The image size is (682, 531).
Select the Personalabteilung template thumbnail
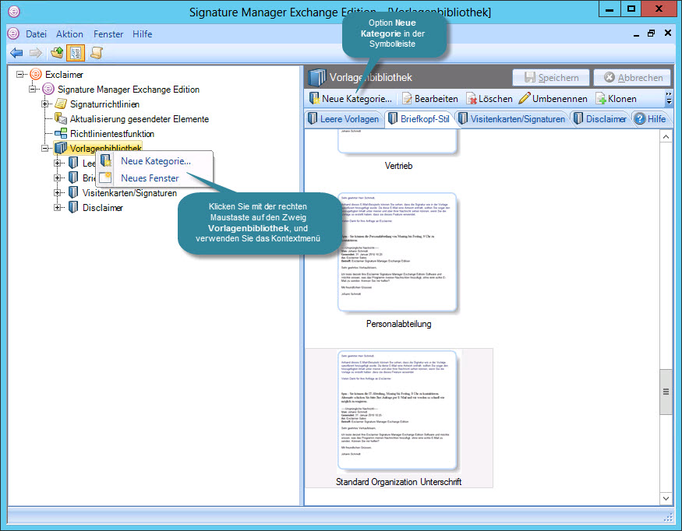click(398, 253)
